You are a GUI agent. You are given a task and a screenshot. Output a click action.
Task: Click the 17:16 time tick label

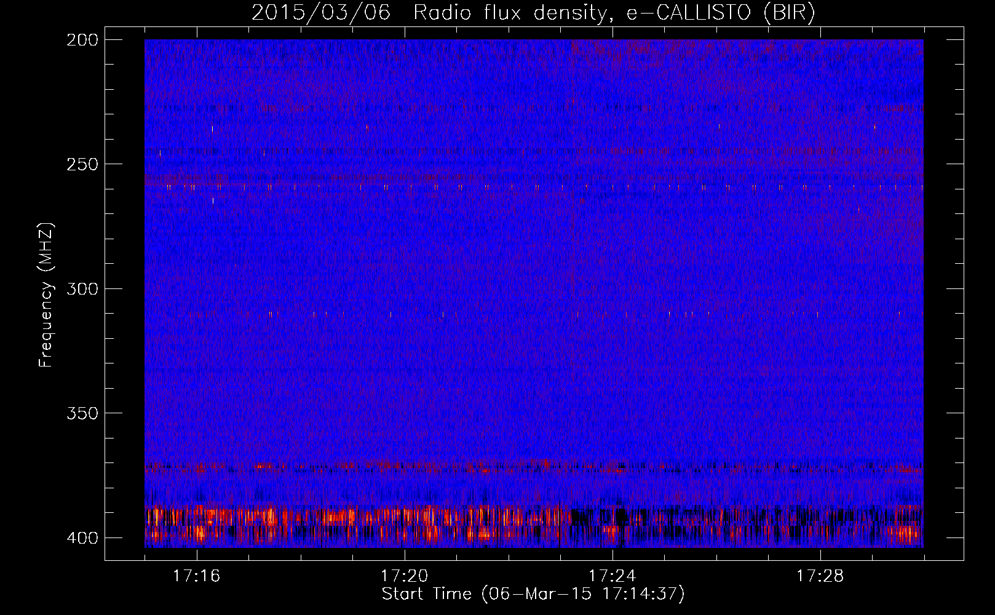[x=196, y=576]
